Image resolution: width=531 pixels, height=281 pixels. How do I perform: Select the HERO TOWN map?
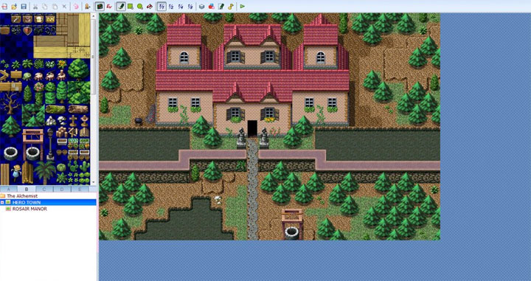[x=27, y=203]
